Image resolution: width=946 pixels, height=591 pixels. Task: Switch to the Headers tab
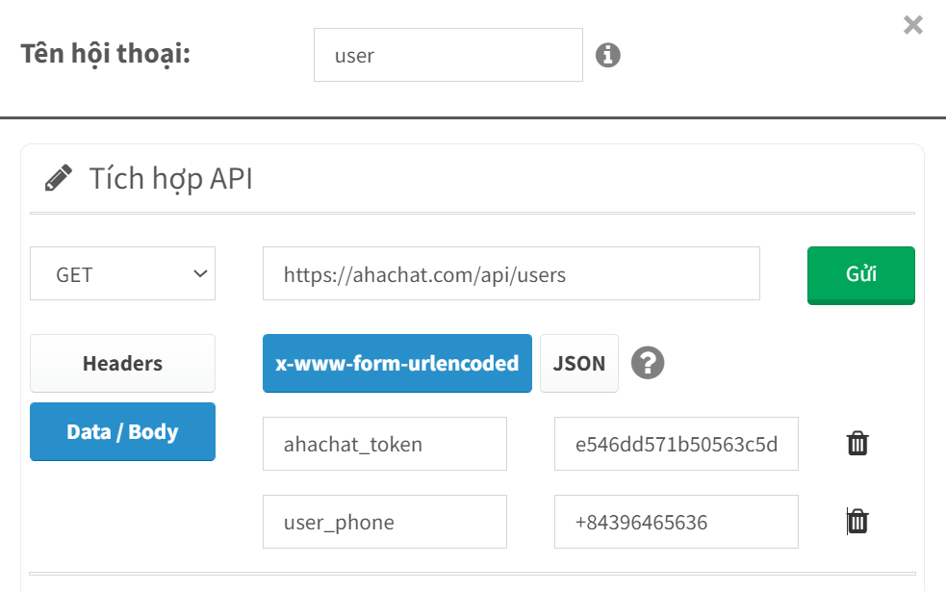click(122, 364)
